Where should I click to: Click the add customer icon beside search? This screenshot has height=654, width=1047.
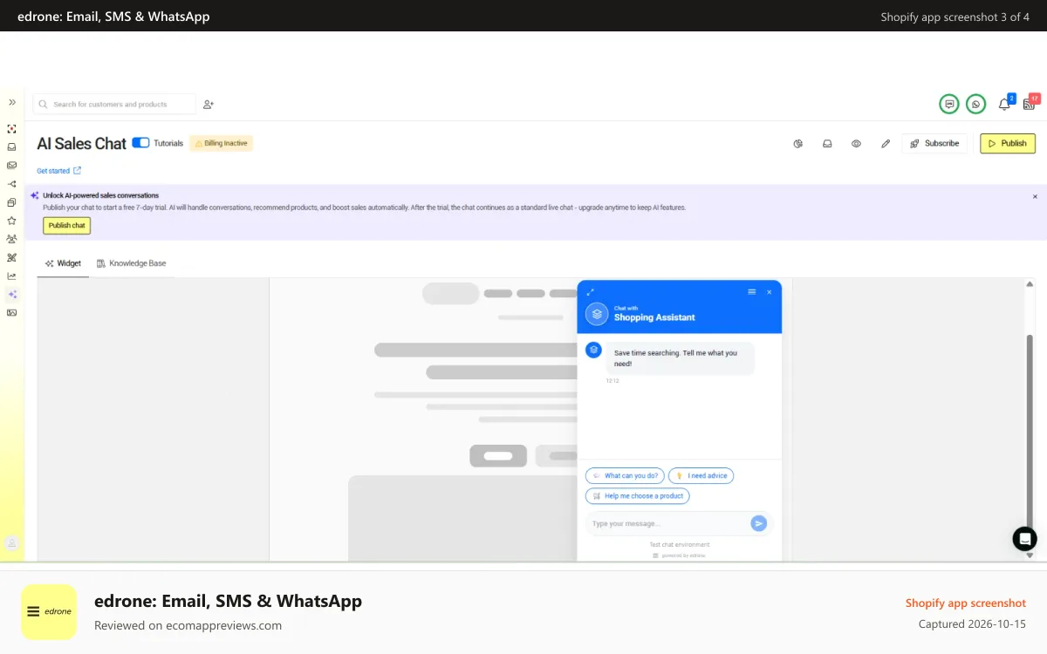pyautogui.click(x=209, y=104)
